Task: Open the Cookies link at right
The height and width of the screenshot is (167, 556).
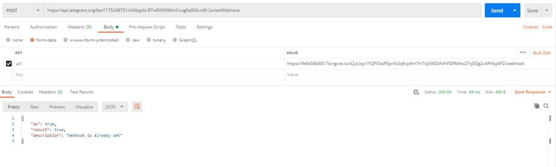Action: [531, 27]
